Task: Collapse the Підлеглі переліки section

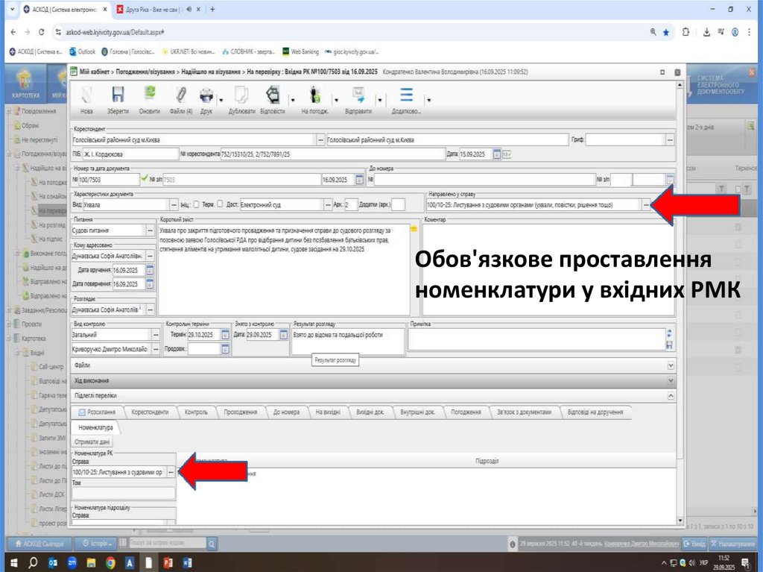Action: pyautogui.click(x=671, y=395)
